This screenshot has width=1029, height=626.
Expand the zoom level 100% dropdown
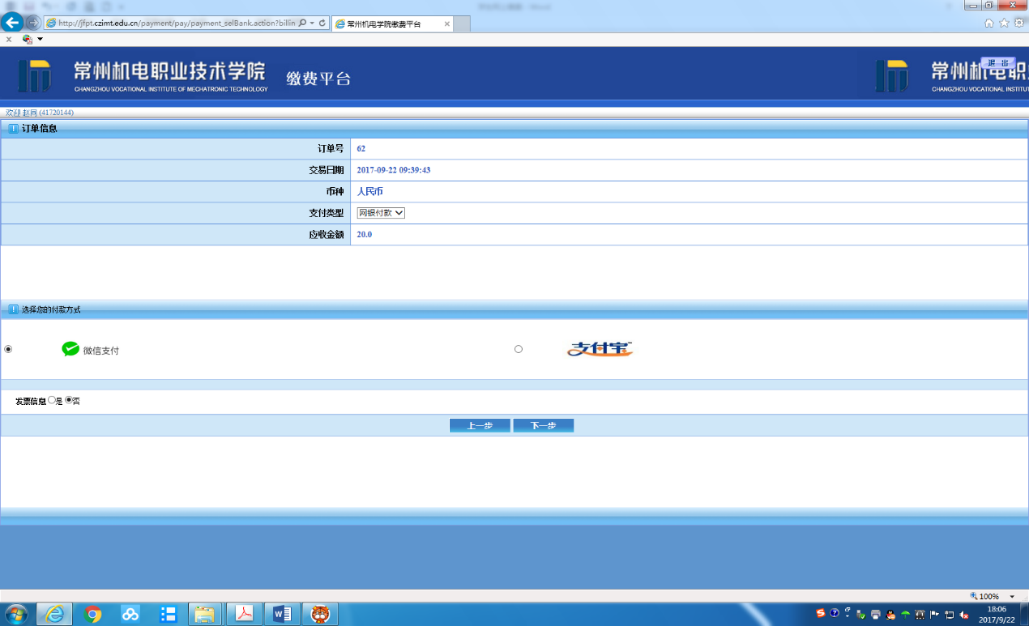tap(1012, 596)
